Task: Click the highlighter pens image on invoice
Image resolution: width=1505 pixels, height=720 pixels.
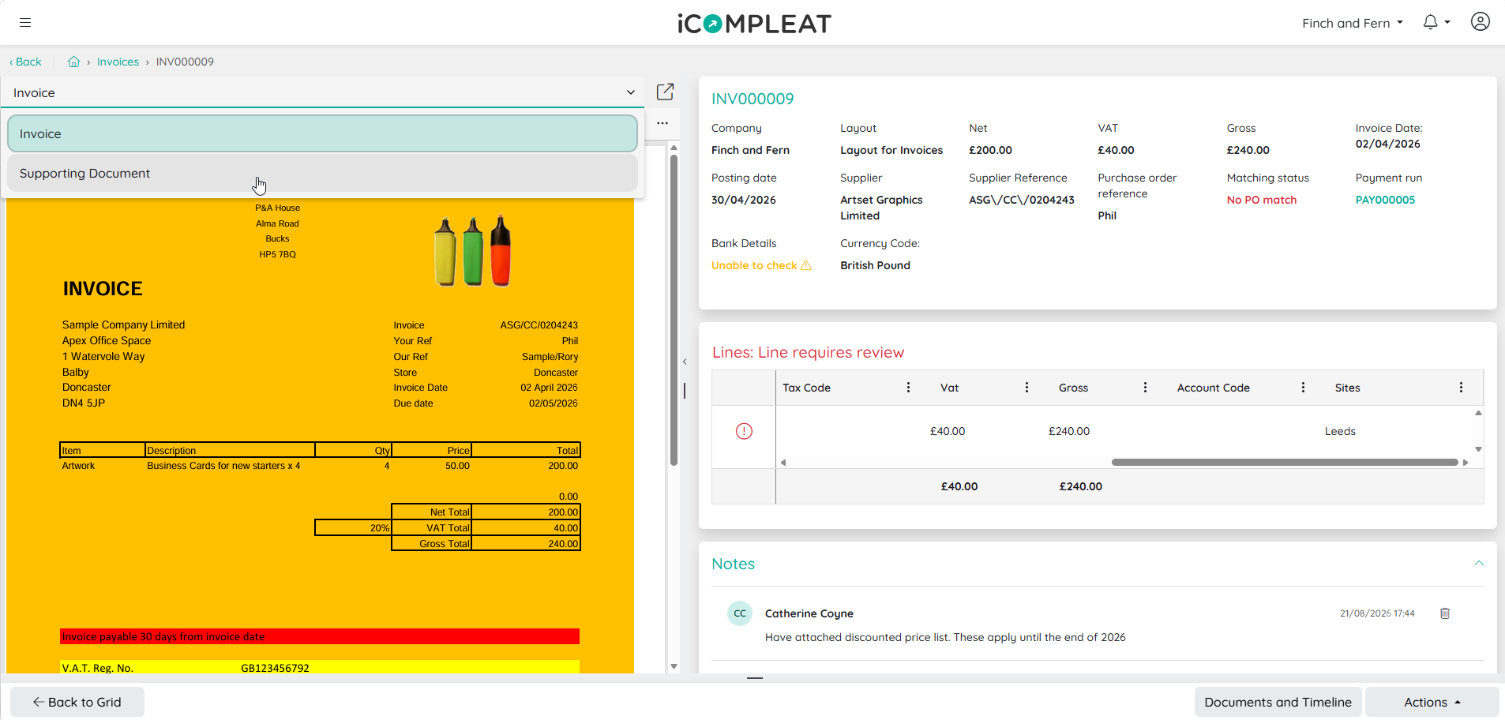Action: 473,250
